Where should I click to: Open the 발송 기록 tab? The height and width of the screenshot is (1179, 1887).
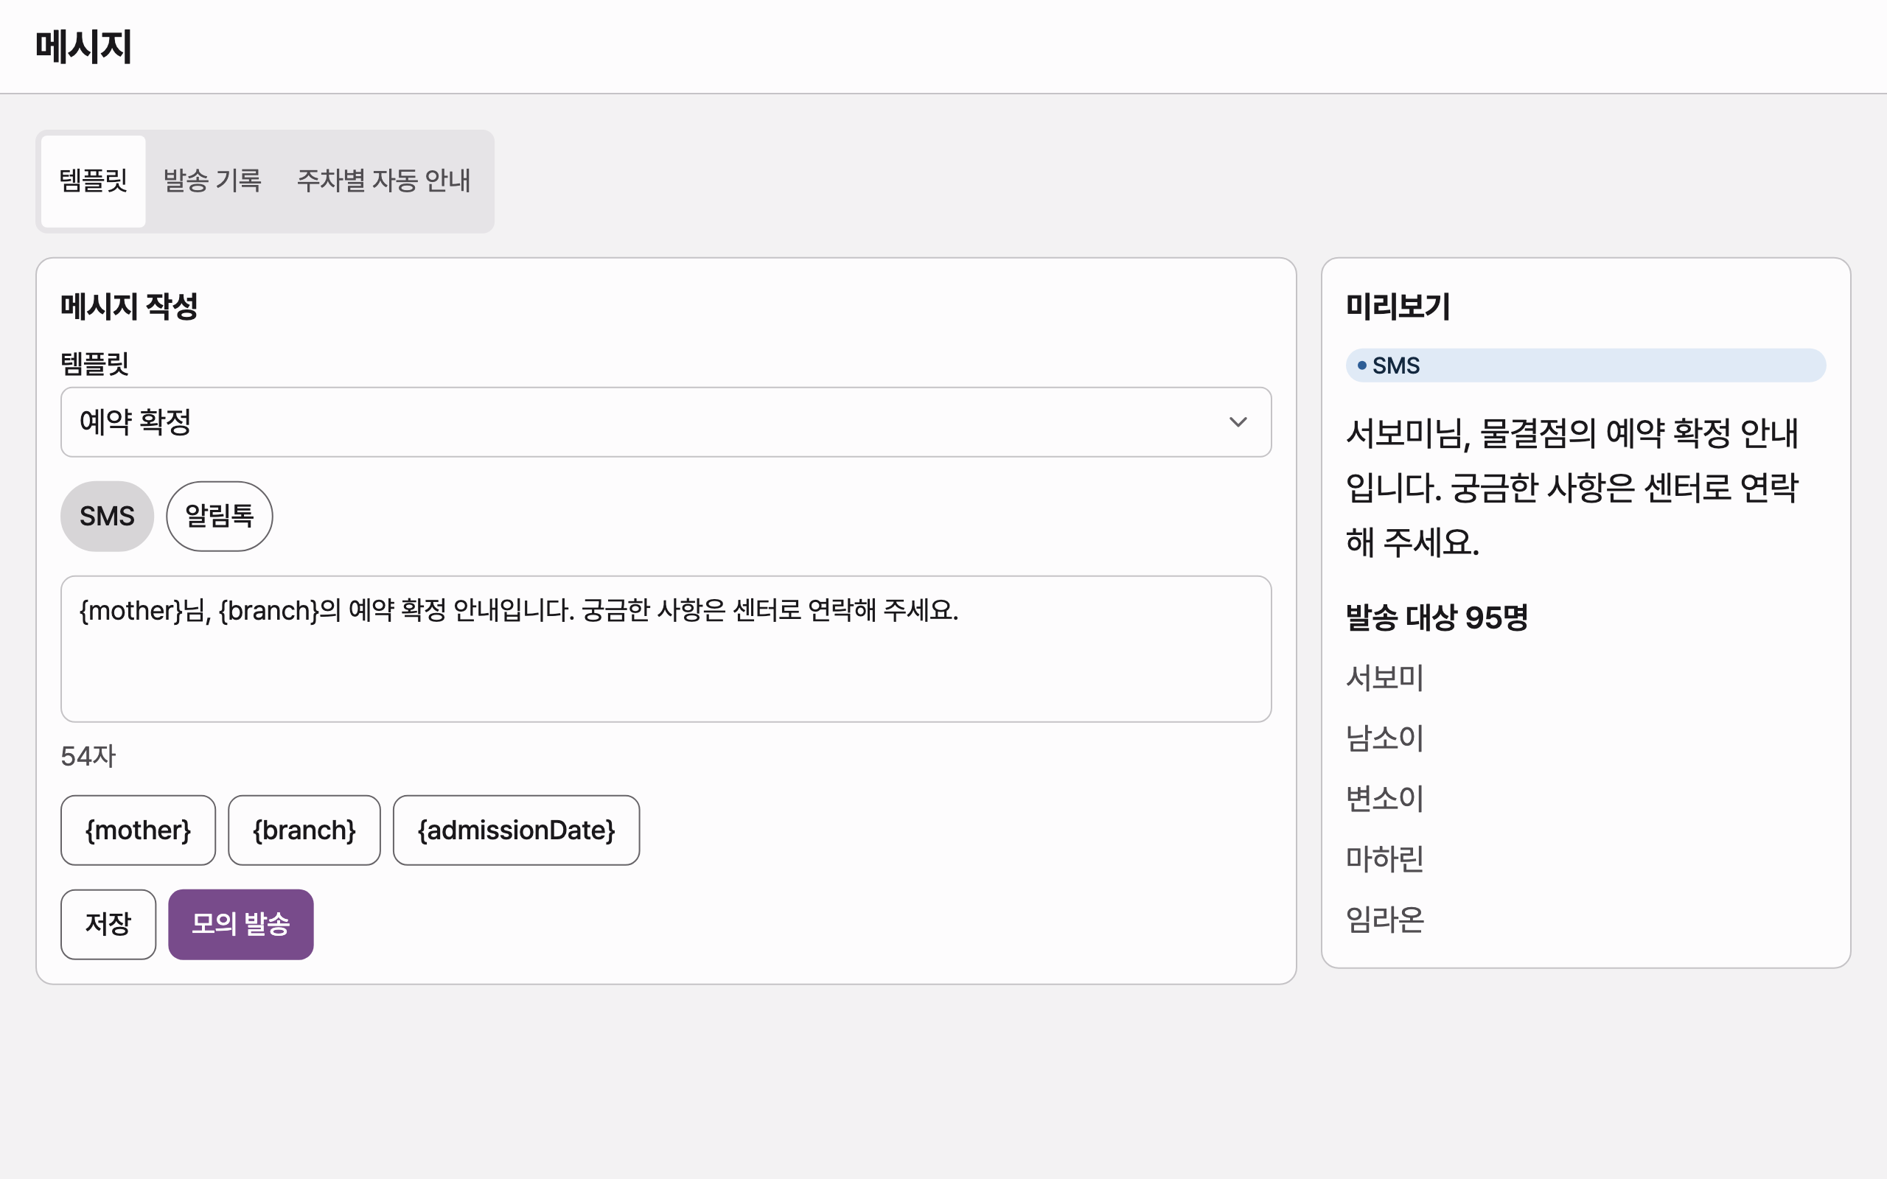[212, 181]
